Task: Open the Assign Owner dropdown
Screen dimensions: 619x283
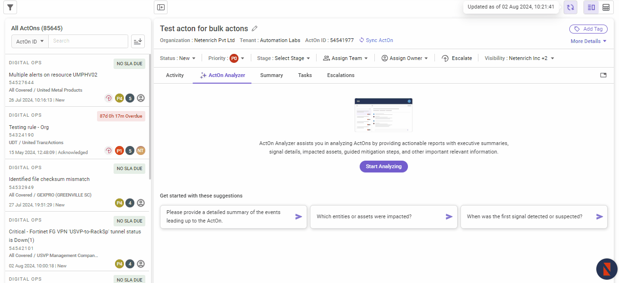Action: click(404, 58)
